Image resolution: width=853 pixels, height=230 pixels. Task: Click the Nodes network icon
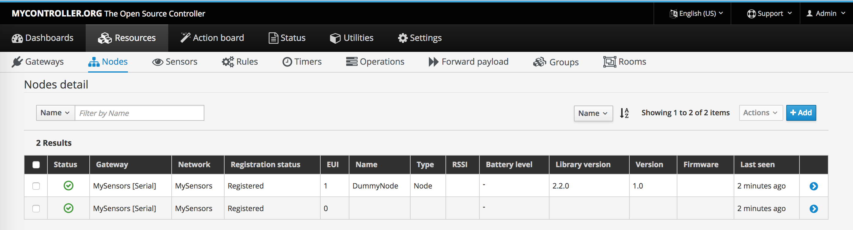[x=94, y=62]
